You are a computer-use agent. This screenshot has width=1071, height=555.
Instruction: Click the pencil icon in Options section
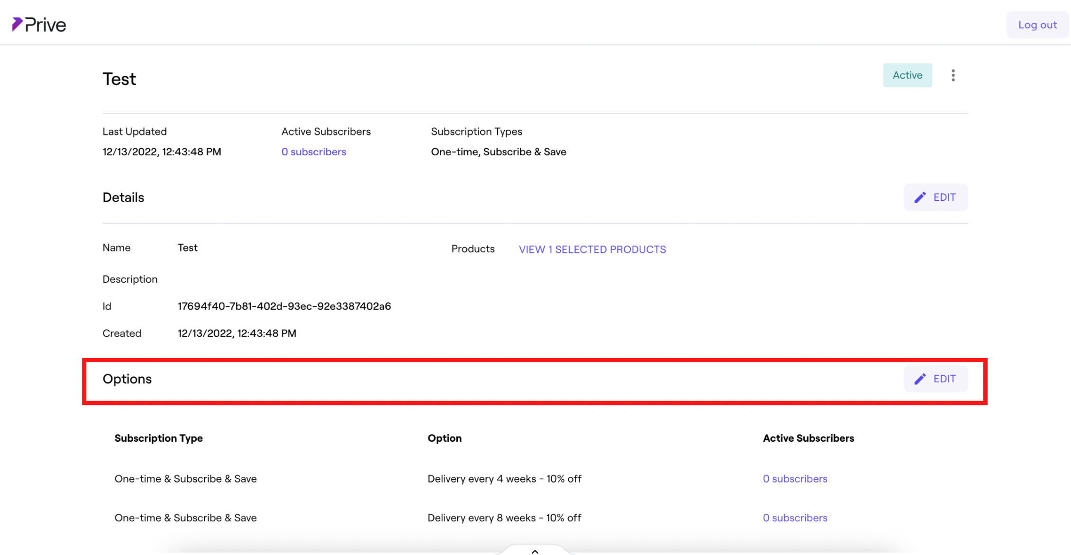(x=920, y=379)
